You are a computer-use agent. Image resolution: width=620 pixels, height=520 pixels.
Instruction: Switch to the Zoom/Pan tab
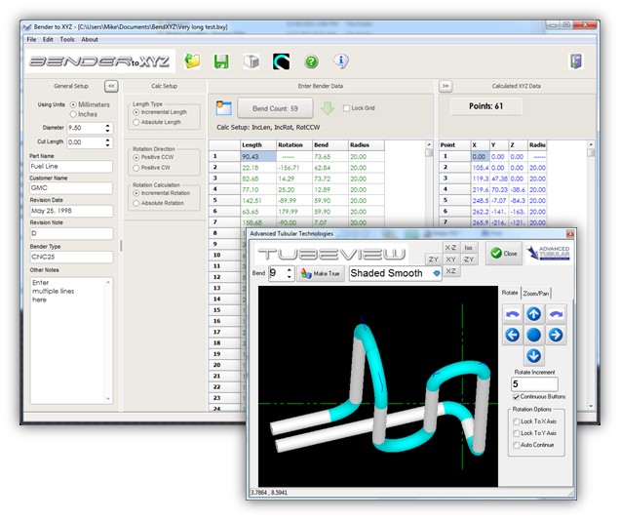point(537,293)
